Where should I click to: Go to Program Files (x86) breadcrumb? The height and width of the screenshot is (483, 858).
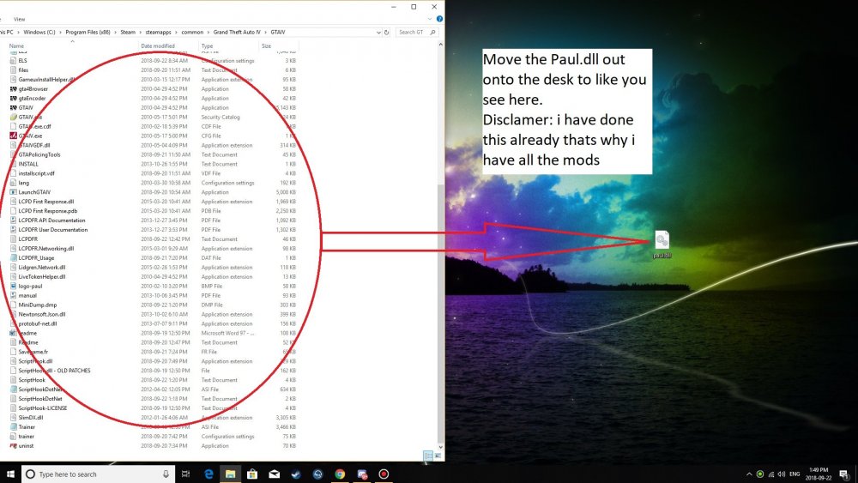pos(88,33)
